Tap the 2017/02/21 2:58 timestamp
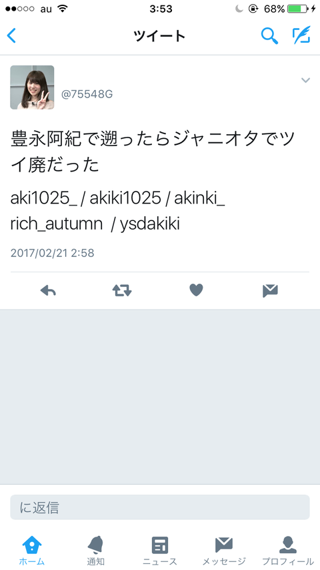This screenshot has width=320, height=570. pyautogui.click(x=52, y=253)
